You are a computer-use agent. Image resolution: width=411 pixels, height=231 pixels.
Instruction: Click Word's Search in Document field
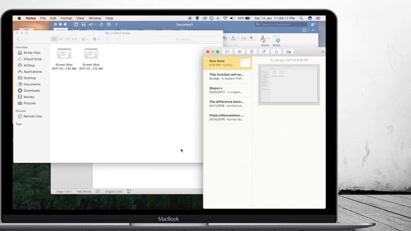click(x=281, y=24)
